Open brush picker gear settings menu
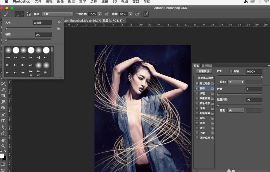 pyautogui.click(x=59, y=22)
